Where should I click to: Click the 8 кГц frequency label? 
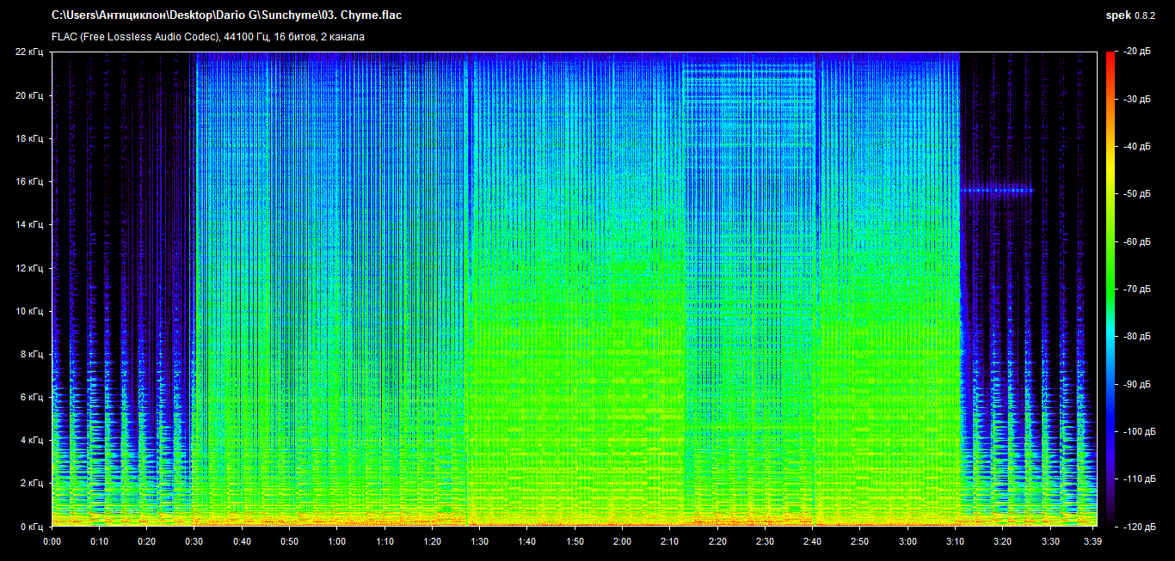(x=34, y=354)
